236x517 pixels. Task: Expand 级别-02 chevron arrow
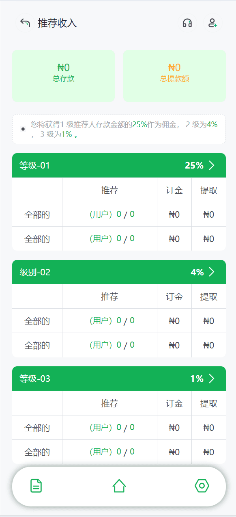211,272
